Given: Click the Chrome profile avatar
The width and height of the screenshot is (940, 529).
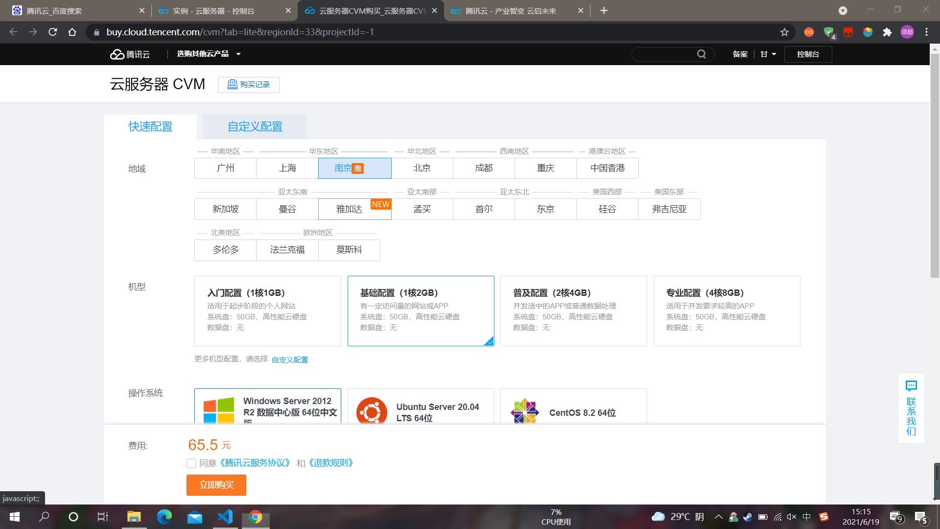Looking at the screenshot, I should (x=907, y=32).
